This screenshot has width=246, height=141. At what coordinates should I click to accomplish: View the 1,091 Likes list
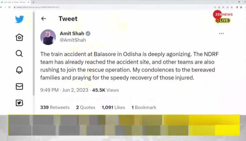tap(113, 107)
